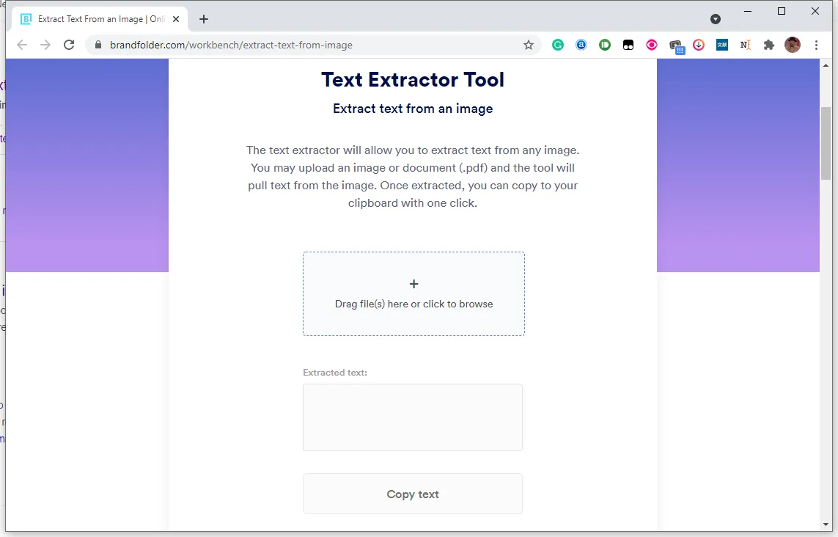Click the lock site information icon
Screen dimensions: 838x537
(x=98, y=45)
